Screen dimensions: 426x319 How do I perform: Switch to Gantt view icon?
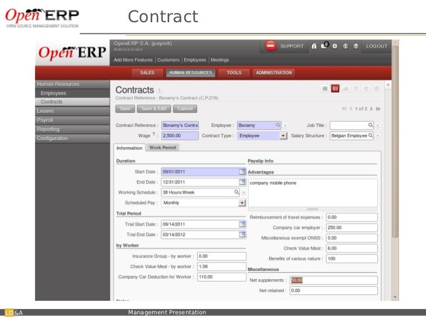pos(366,88)
